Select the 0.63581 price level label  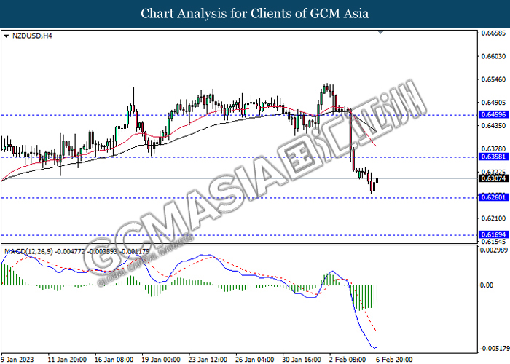tap(493, 157)
